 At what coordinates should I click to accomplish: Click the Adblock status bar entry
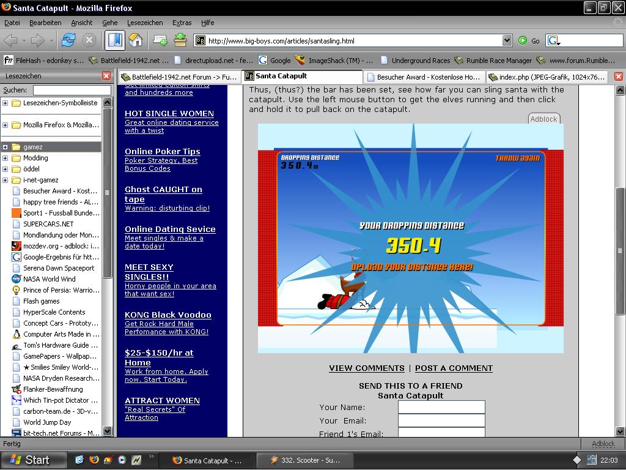tap(603, 444)
